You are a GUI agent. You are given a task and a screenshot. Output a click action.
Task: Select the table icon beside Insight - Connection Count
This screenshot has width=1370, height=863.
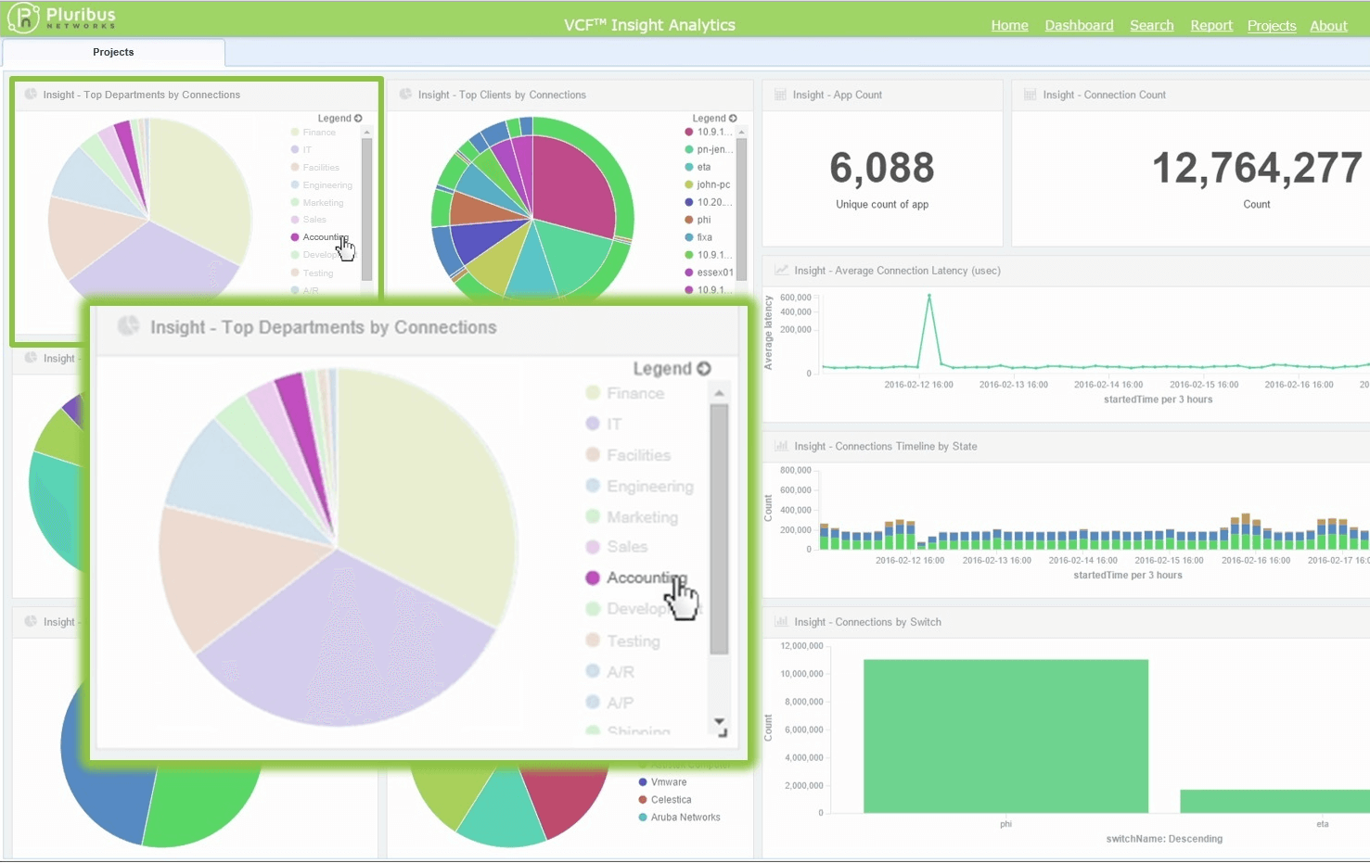coord(1028,95)
